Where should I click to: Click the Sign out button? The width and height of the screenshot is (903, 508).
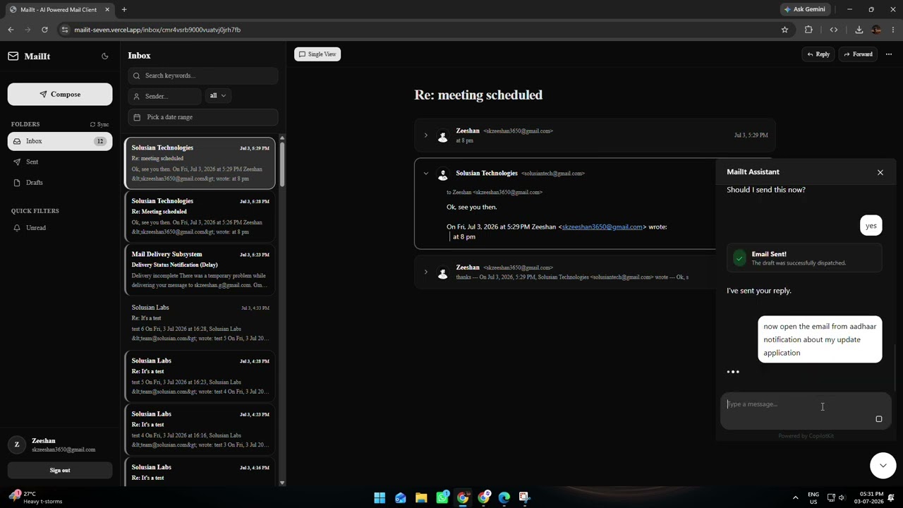pyautogui.click(x=60, y=471)
